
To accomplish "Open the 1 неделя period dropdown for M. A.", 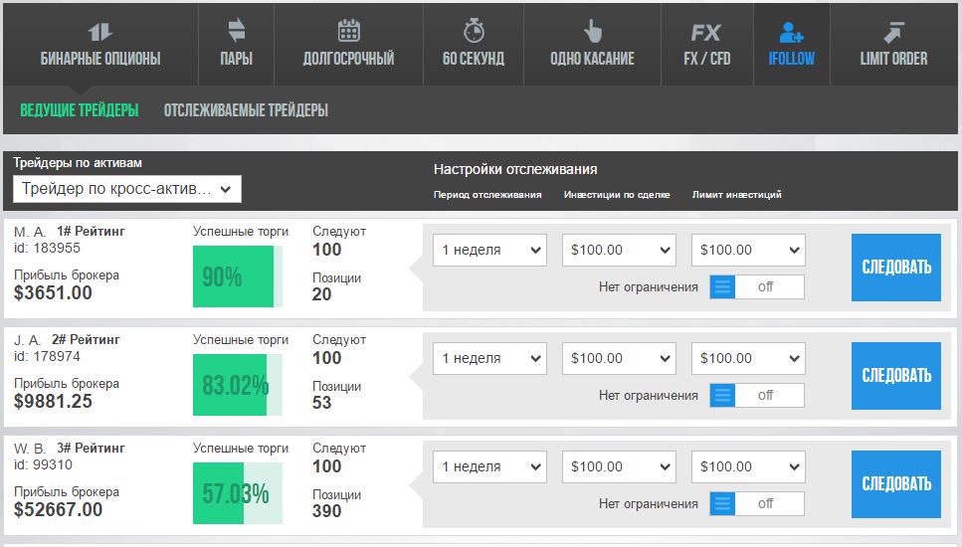I will pyautogui.click(x=489, y=251).
